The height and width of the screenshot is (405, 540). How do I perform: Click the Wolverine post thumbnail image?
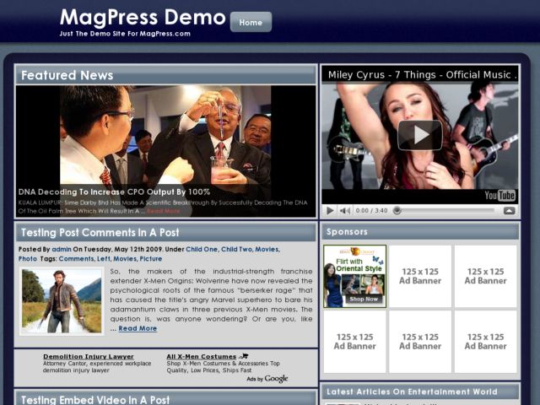62,301
